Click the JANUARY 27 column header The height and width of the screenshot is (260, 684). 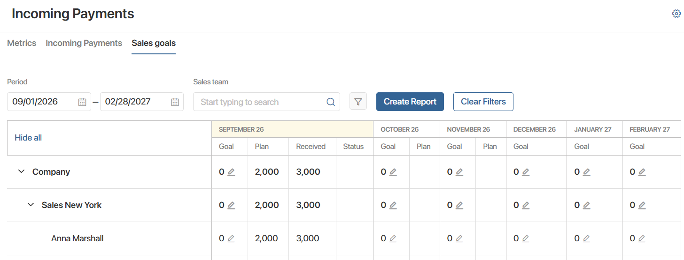(594, 129)
